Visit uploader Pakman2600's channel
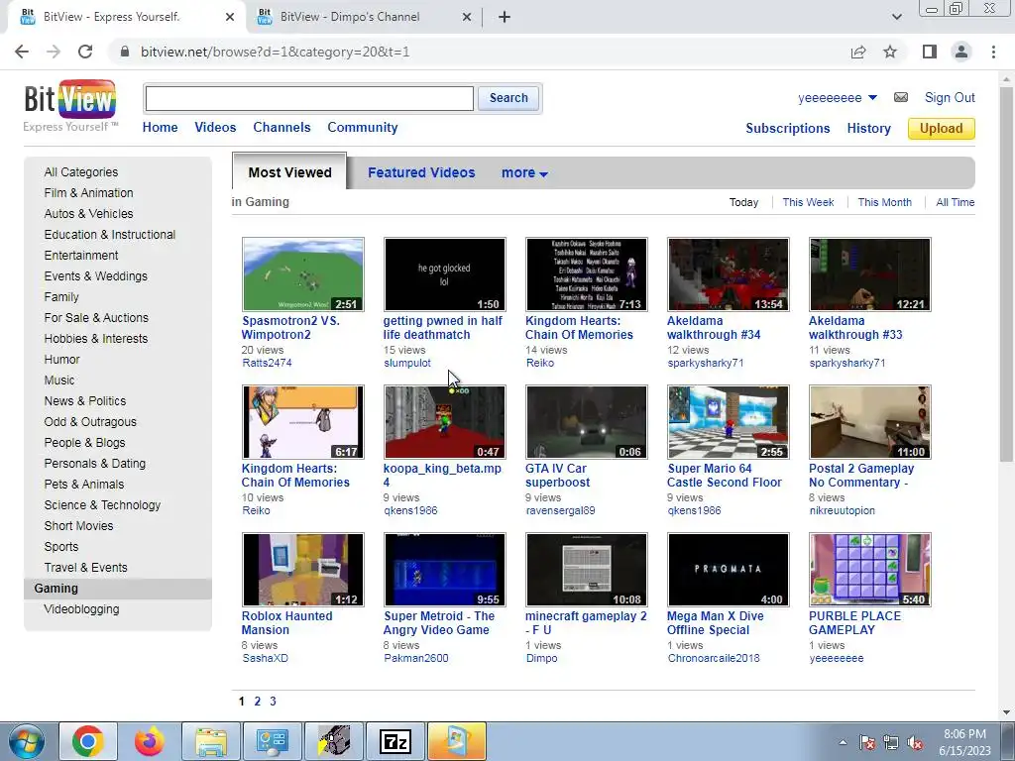Image resolution: width=1015 pixels, height=761 pixels. click(415, 658)
